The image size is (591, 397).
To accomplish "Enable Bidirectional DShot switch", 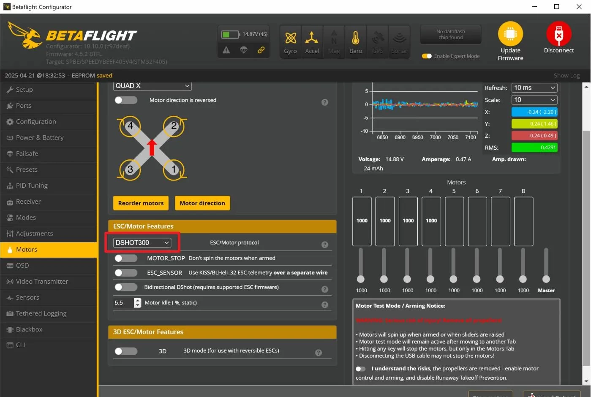I will click(x=126, y=287).
